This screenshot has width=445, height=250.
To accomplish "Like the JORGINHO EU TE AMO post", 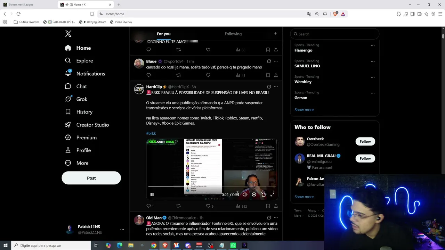I will (208, 50).
